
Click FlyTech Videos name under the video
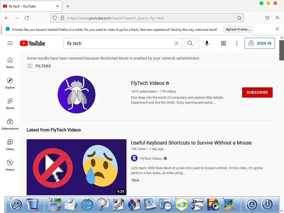point(151,158)
